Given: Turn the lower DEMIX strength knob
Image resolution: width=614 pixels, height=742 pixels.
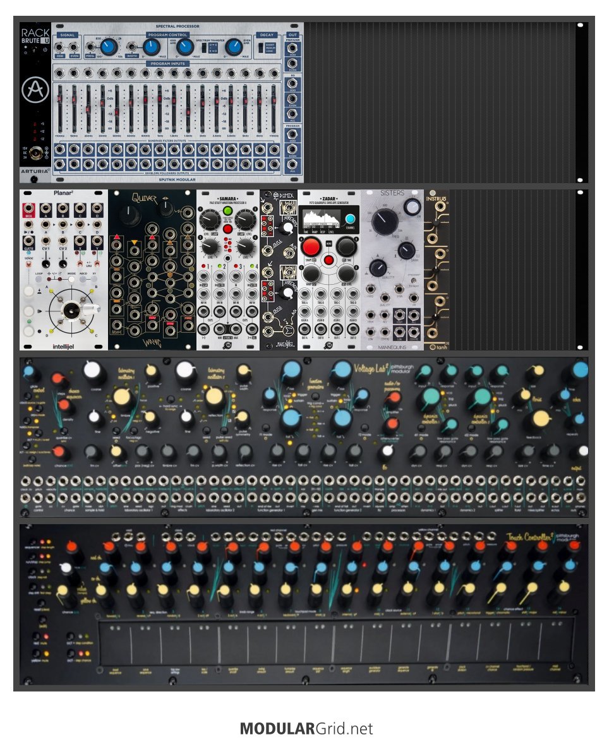Looking at the screenshot, I should click(x=287, y=293).
